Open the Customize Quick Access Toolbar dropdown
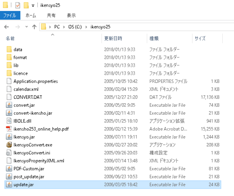 point(33,6)
